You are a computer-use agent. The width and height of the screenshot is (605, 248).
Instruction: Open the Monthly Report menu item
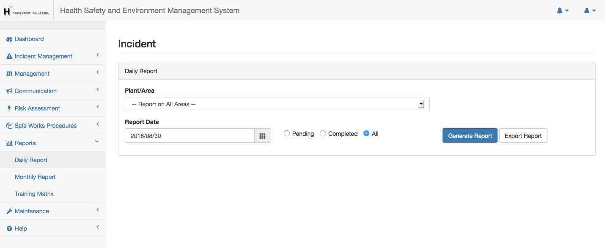(x=35, y=177)
